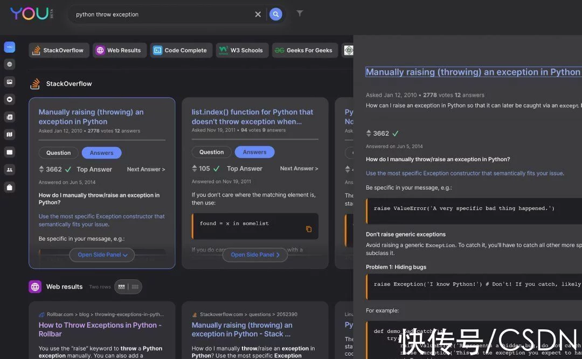Click "Asked Jan 12, 2010" line in side panel
Viewport: 582px width, 359px height.
pos(425,95)
